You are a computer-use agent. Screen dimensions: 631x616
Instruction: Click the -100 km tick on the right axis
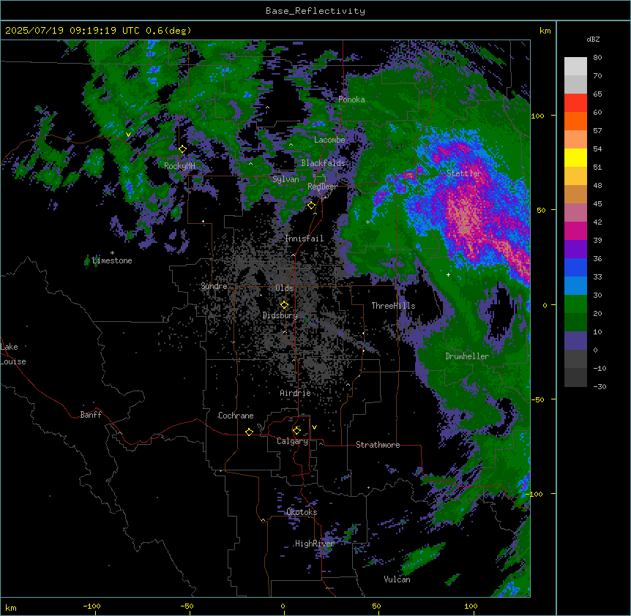click(536, 494)
